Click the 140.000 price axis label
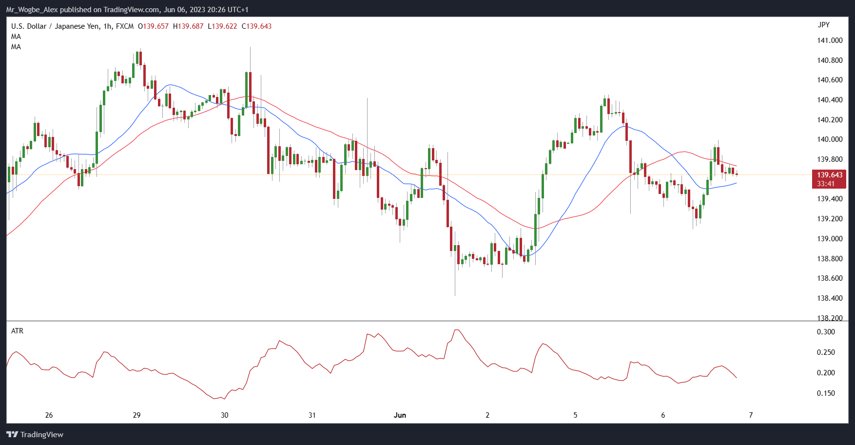Viewport: 855px width, 445px height. (830, 139)
